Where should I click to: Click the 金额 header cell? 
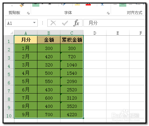coord(49,40)
